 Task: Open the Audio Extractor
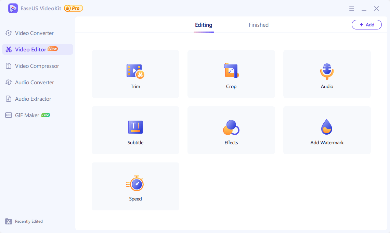tap(32, 99)
